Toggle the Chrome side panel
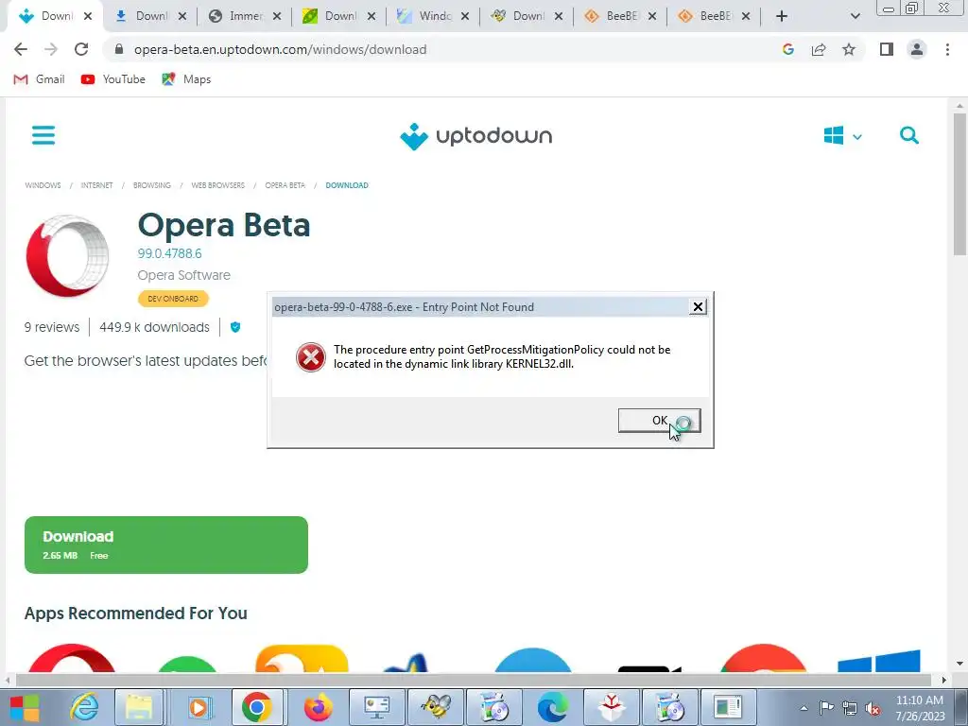Screen dimensions: 968x726 tap(887, 49)
